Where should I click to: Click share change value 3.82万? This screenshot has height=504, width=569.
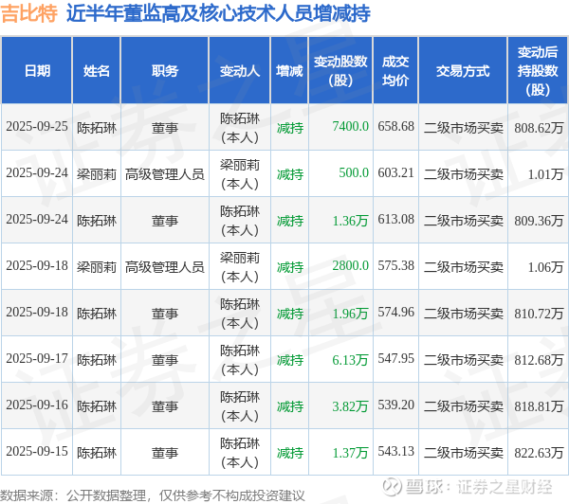[x=350, y=405]
